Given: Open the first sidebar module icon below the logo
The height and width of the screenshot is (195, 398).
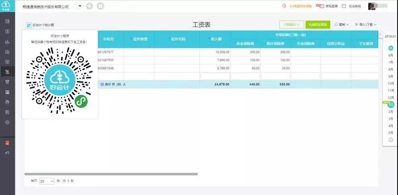Looking at the screenshot, I should [7, 22].
